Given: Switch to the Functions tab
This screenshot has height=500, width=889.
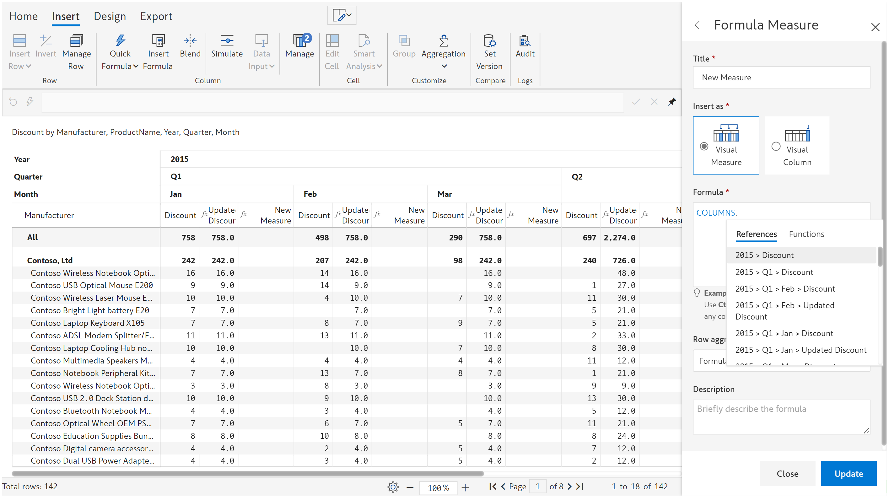Looking at the screenshot, I should tap(806, 234).
